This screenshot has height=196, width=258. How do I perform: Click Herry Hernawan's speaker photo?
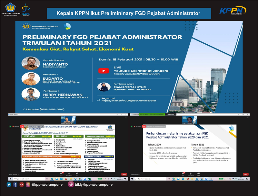[31, 94]
